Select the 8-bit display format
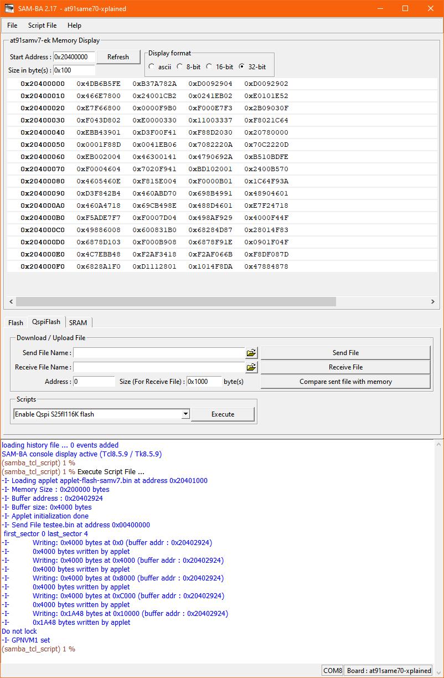444x678 pixels. 179,65
